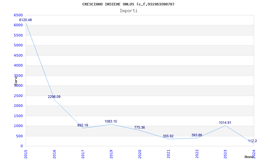Click the 5500 y-axis tick label
Image resolution: width=257 pixels, height=160 pixels.
tap(18, 35)
